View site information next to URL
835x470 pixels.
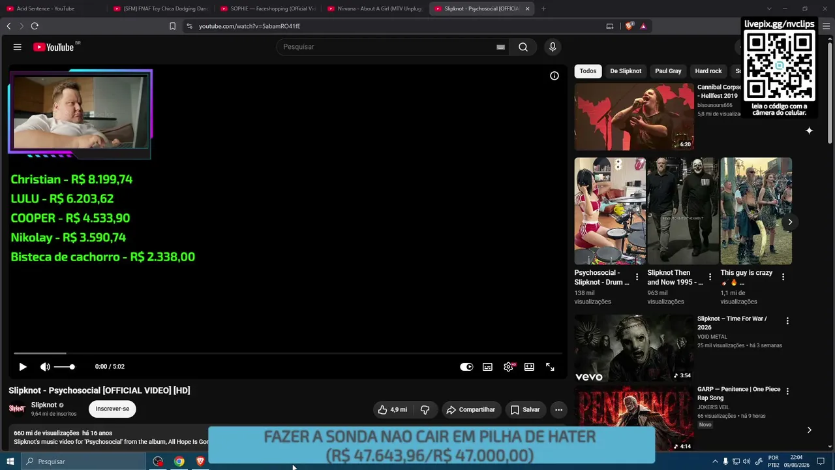click(x=189, y=26)
